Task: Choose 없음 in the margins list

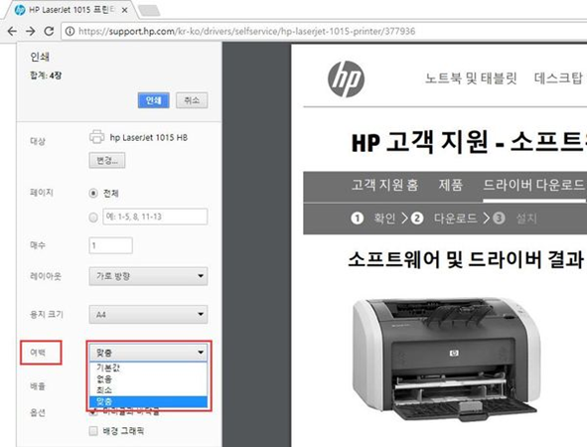Action: 148,378
